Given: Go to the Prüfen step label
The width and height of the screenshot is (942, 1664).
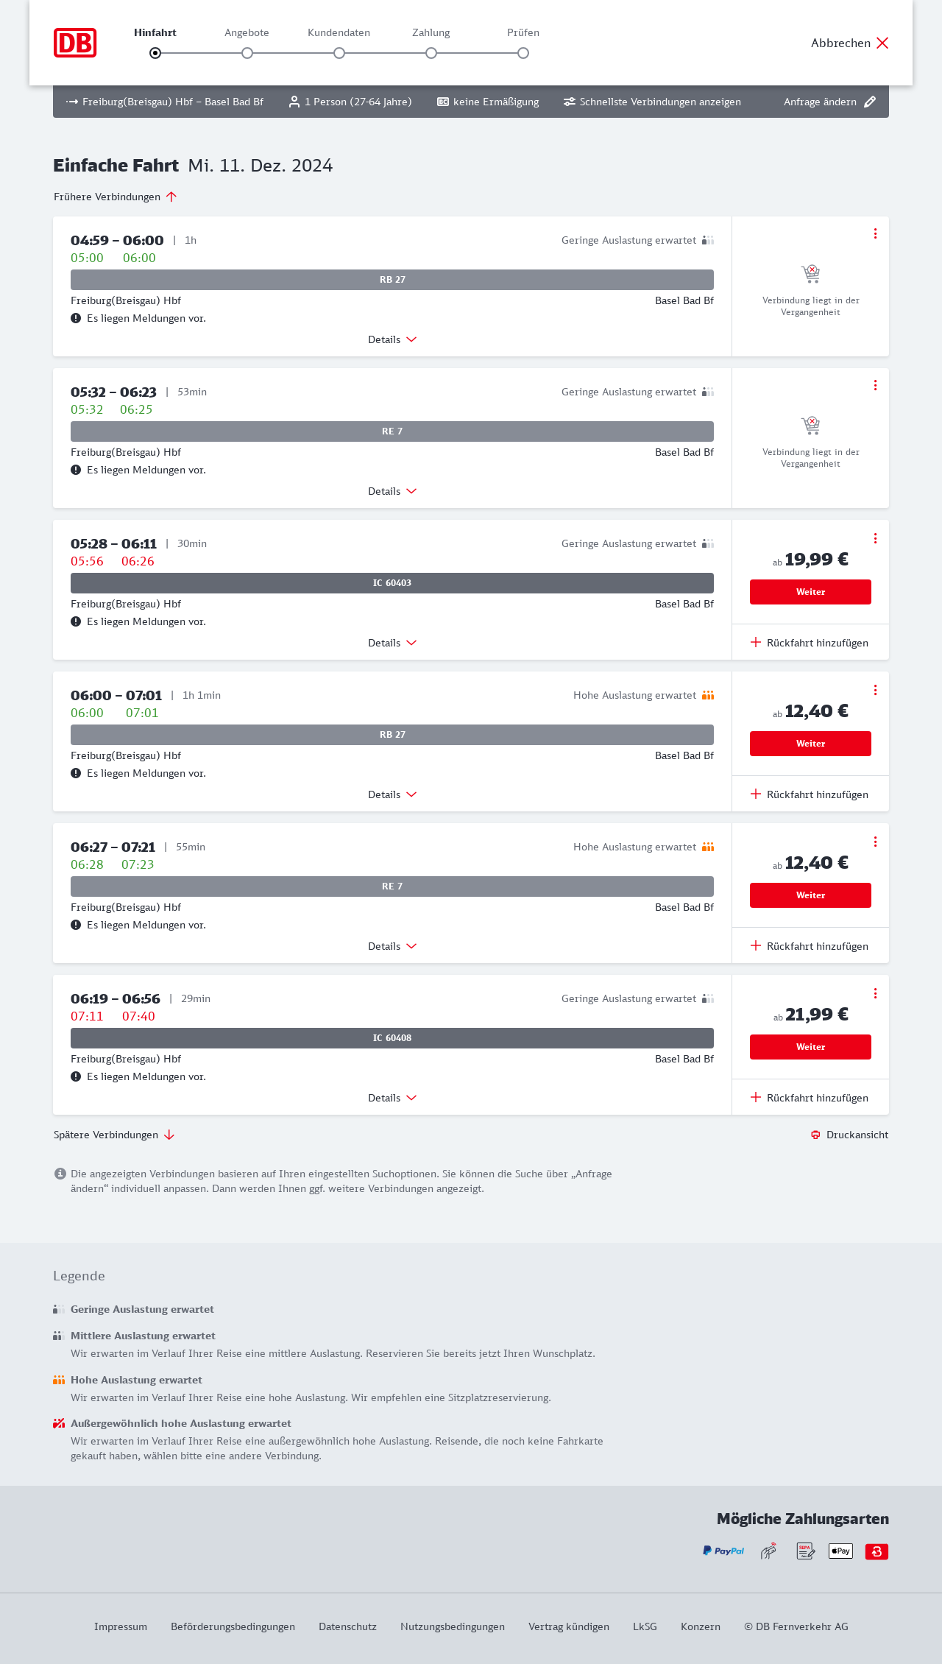Looking at the screenshot, I should [523, 32].
